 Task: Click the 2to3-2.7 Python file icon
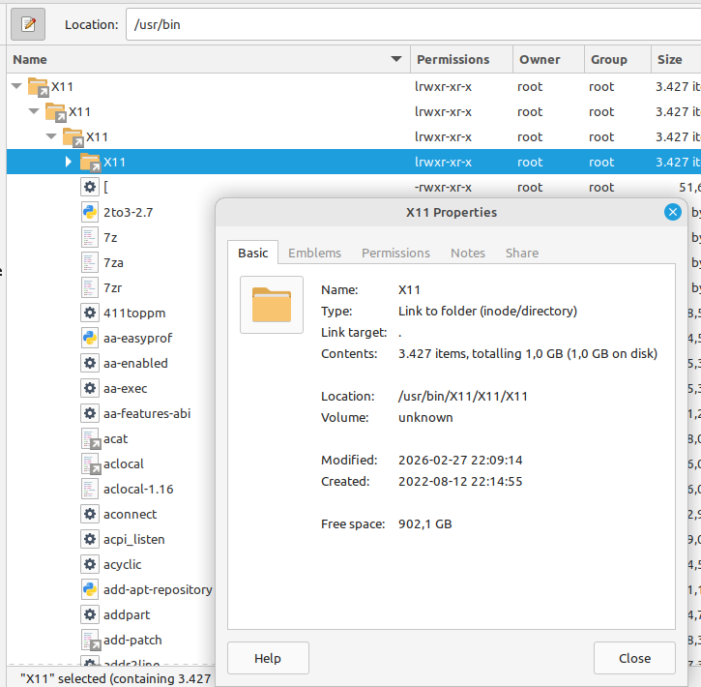(x=90, y=212)
